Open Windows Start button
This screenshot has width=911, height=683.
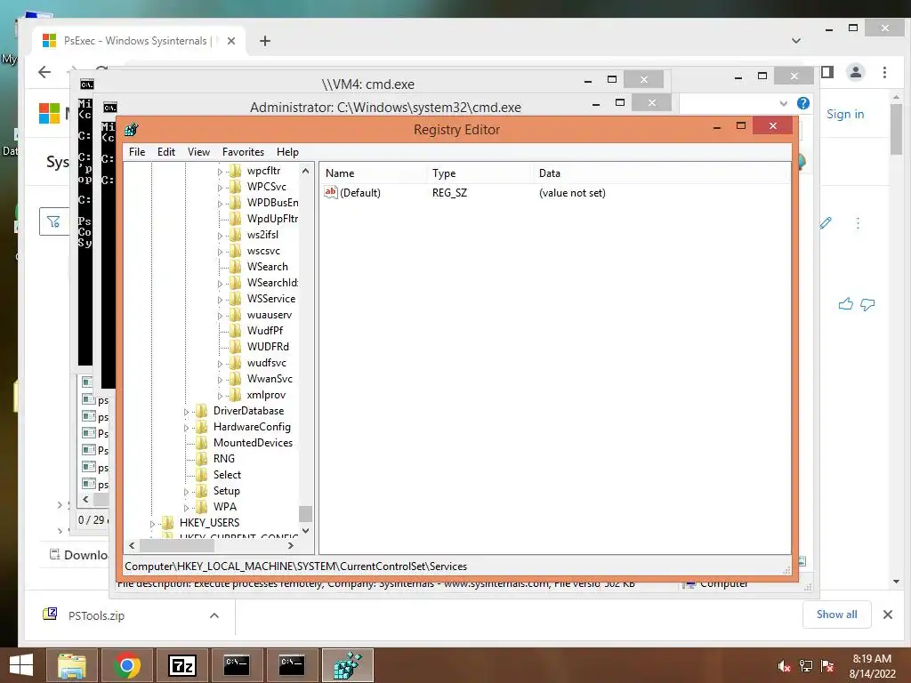(21, 665)
